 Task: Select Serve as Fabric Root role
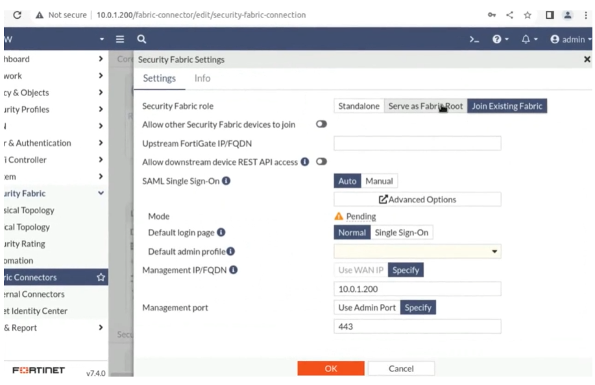point(426,106)
